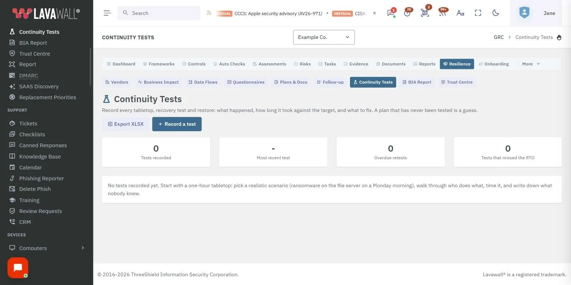571x285 pixels.
Task: Enter fullscreen mode via the expand icon
Action: 478,13
